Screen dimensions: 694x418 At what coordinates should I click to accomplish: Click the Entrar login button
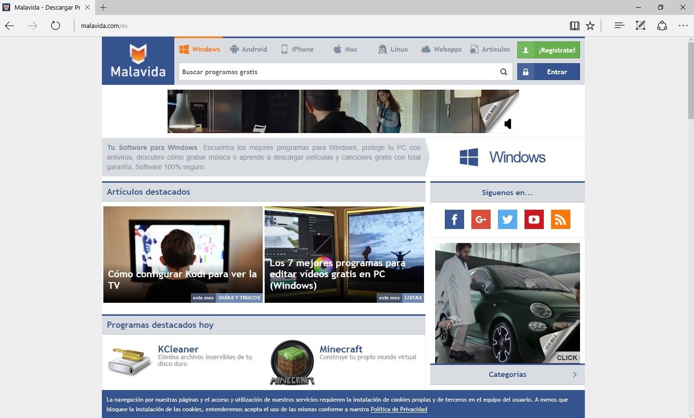point(549,72)
